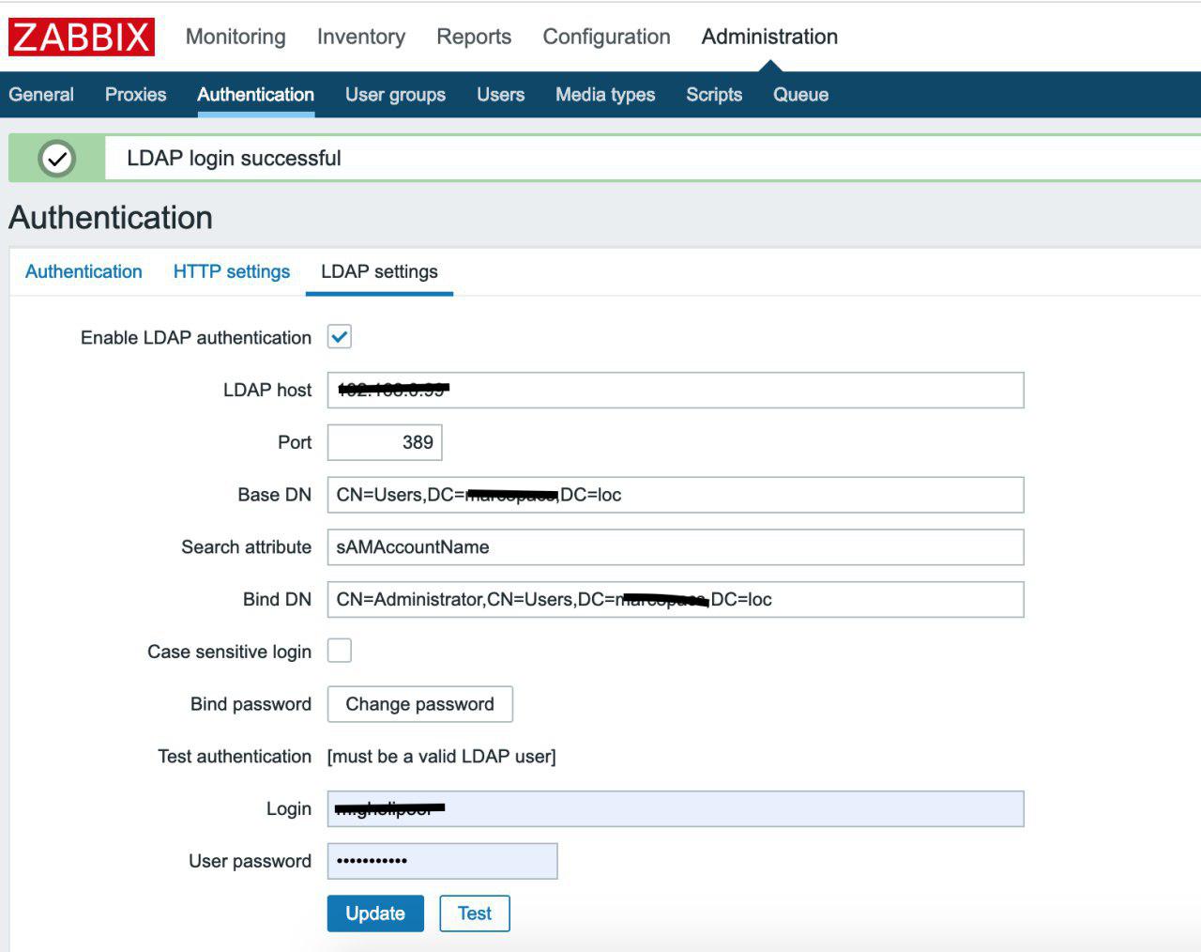1201x952 pixels.
Task: Toggle Case sensitive login checkbox
Action: [x=340, y=651]
